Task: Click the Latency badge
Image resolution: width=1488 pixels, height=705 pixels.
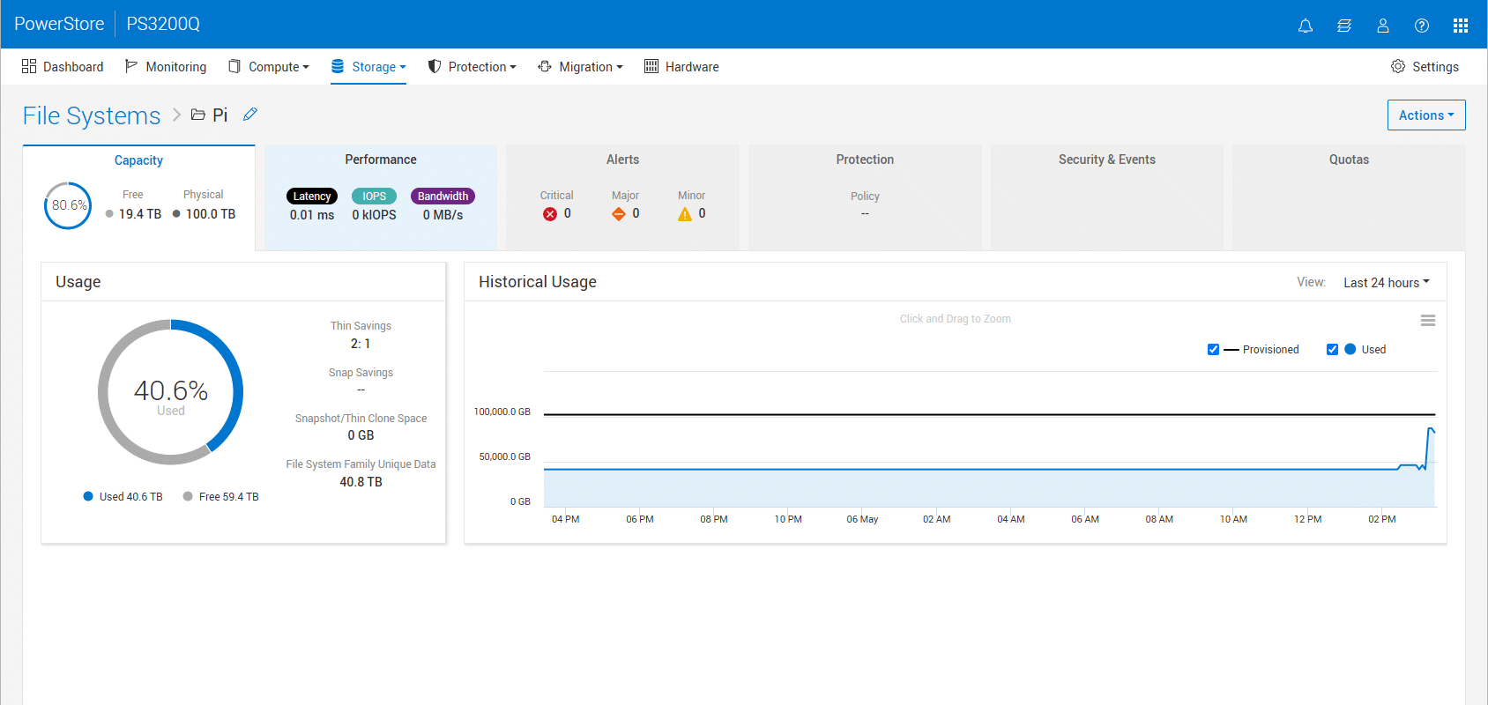Action: (312, 197)
